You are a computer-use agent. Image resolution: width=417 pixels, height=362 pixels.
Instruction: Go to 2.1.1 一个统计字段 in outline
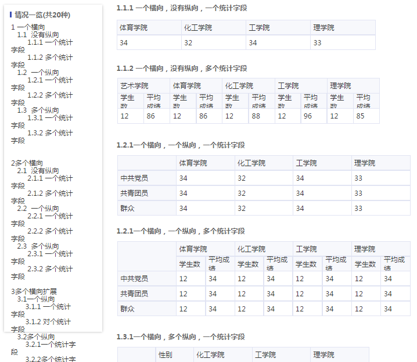(x=50, y=178)
